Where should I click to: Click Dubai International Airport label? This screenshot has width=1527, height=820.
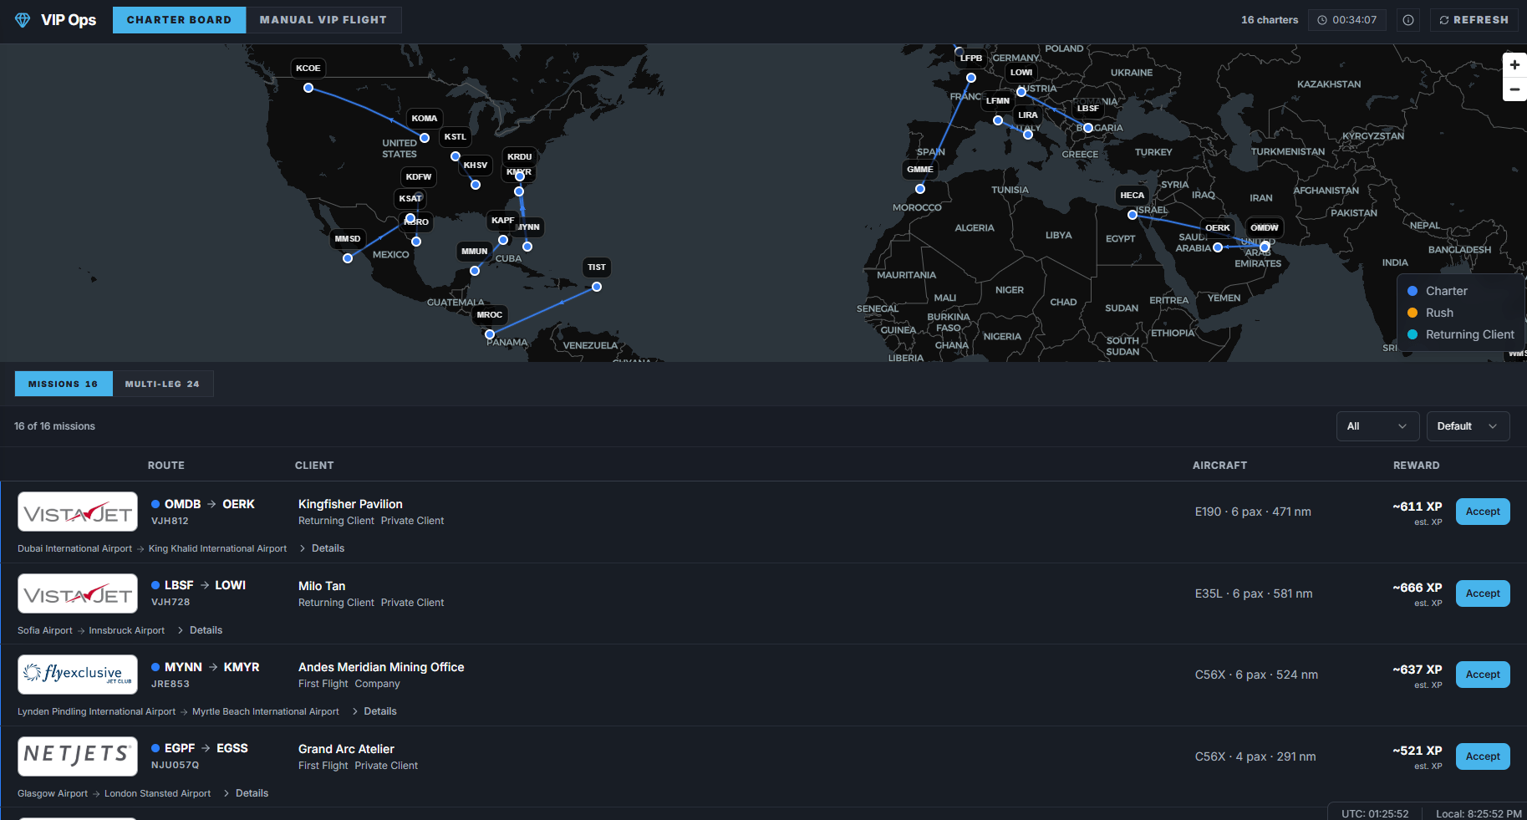74,548
